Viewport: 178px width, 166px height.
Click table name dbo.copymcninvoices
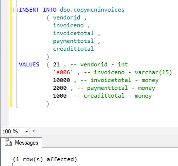click(x=92, y=10)
